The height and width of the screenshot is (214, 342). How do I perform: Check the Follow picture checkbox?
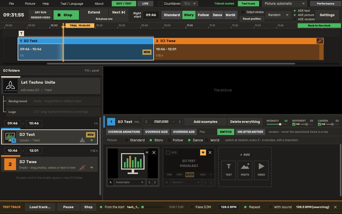tap(169, 140)
